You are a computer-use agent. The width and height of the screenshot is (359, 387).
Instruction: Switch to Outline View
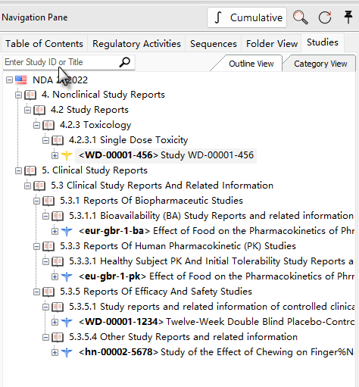click(251, 64)
